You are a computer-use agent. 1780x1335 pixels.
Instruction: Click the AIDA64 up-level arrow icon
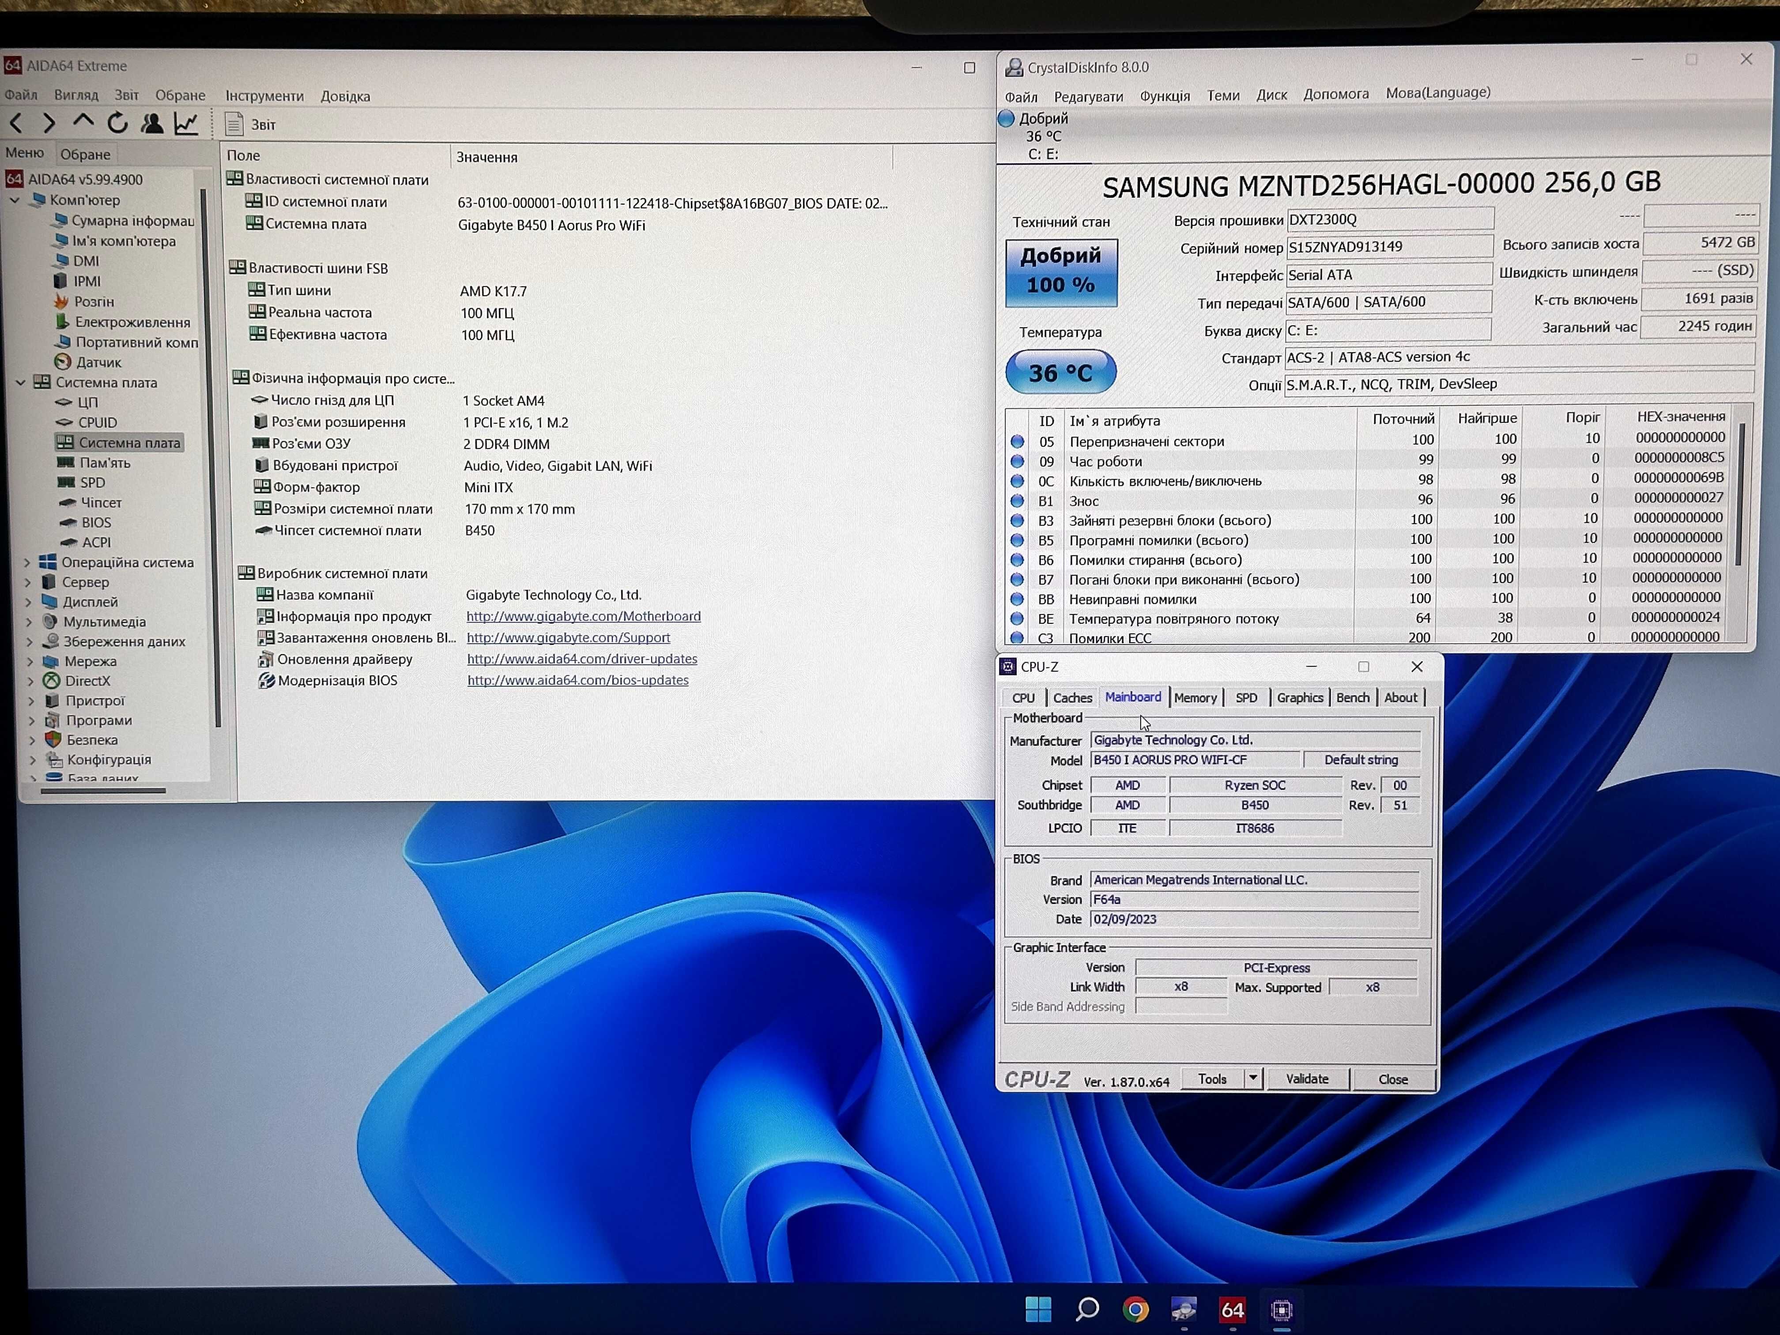point(84,122)
